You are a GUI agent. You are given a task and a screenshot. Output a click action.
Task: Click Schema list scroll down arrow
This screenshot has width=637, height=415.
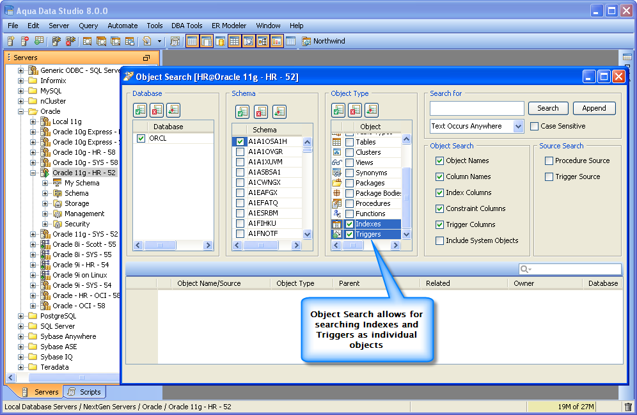307,234
